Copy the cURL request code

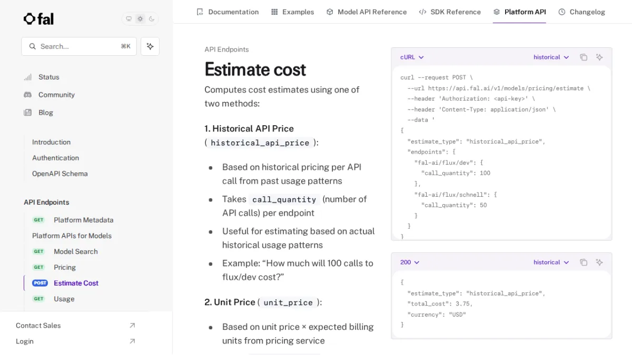(x=584, y=57)
